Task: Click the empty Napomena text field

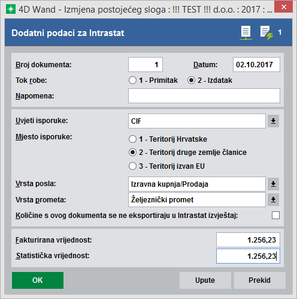Action: [204, 96]
